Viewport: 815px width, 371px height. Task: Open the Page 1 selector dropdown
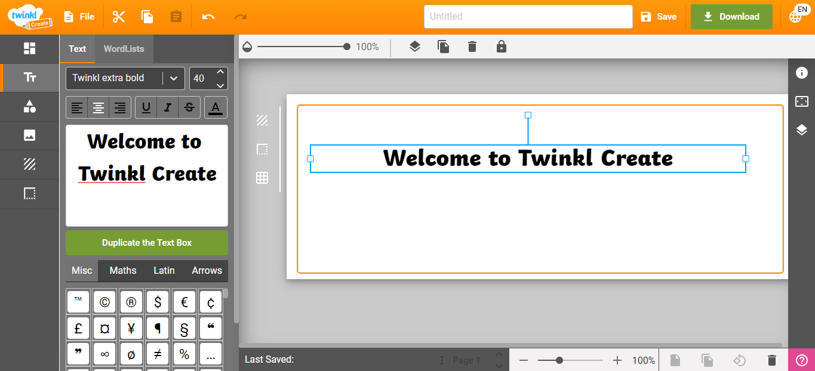click(x=466, y=360)
